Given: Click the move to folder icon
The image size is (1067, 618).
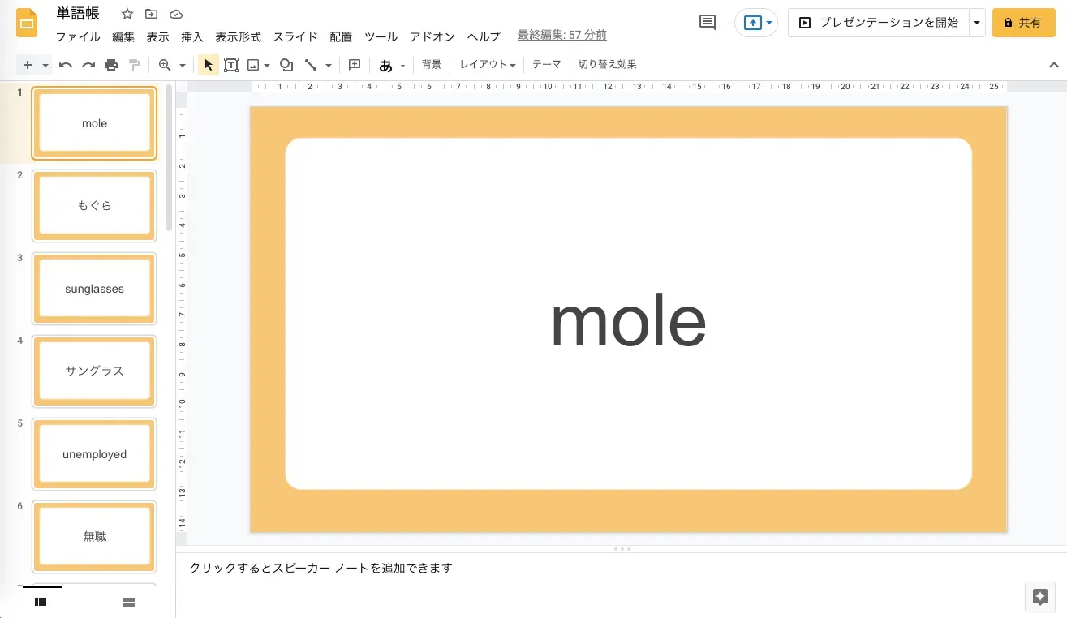Looking at the screenshot, I should click(x=151, y=14).
